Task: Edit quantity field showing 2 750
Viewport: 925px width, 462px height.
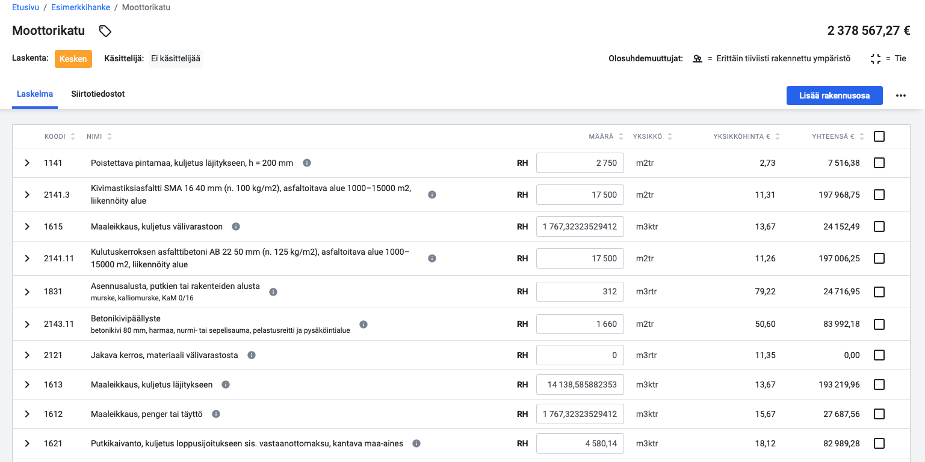Action: coord(580,163)
